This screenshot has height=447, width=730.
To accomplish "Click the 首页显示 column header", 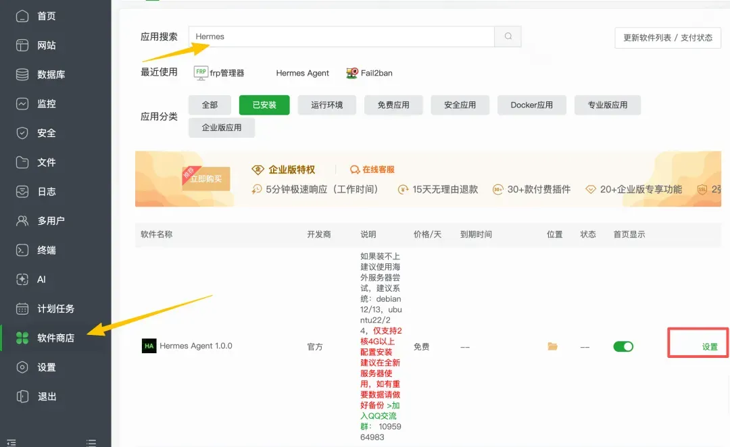I will tap(629, 234).
